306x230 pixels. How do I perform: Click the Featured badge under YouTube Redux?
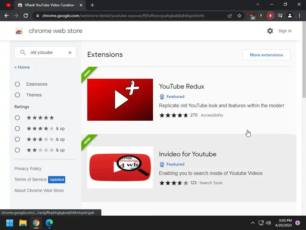coord(172,97)
